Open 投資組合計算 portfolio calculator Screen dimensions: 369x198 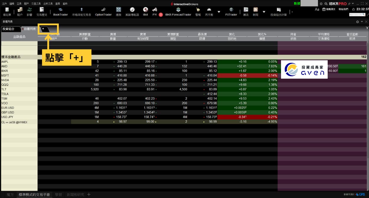pos(278,12)
